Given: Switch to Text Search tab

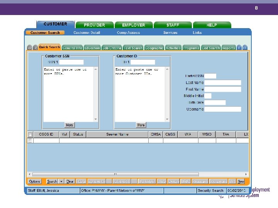Looking at the screenshot, I should [x=133, y=48].
